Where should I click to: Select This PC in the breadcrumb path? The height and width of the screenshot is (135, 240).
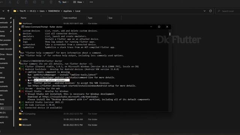23,11
